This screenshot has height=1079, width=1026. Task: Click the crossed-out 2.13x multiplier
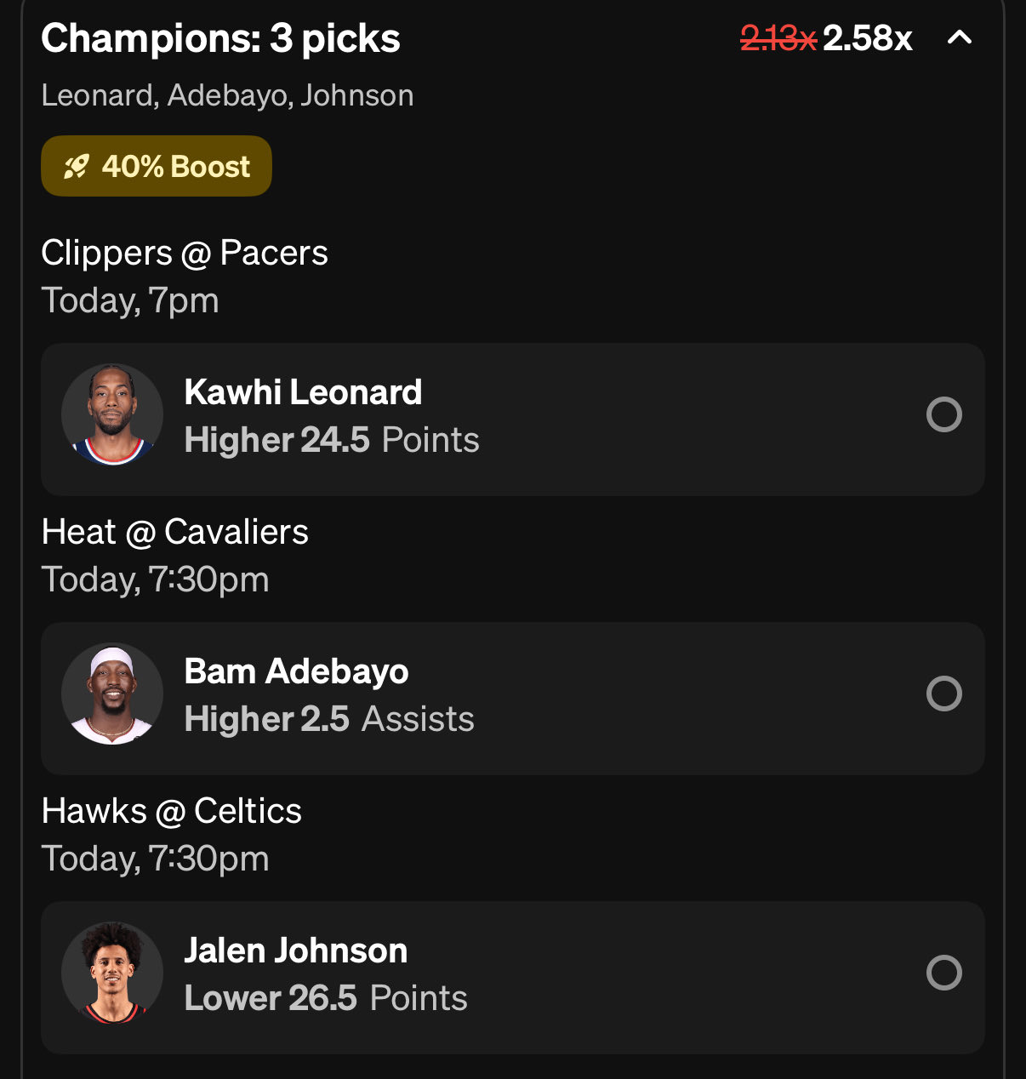tap(778, 38)
